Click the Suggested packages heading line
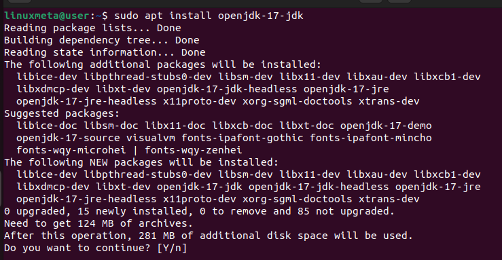Screen dimensions: 502x260 [x=62, y=113]
